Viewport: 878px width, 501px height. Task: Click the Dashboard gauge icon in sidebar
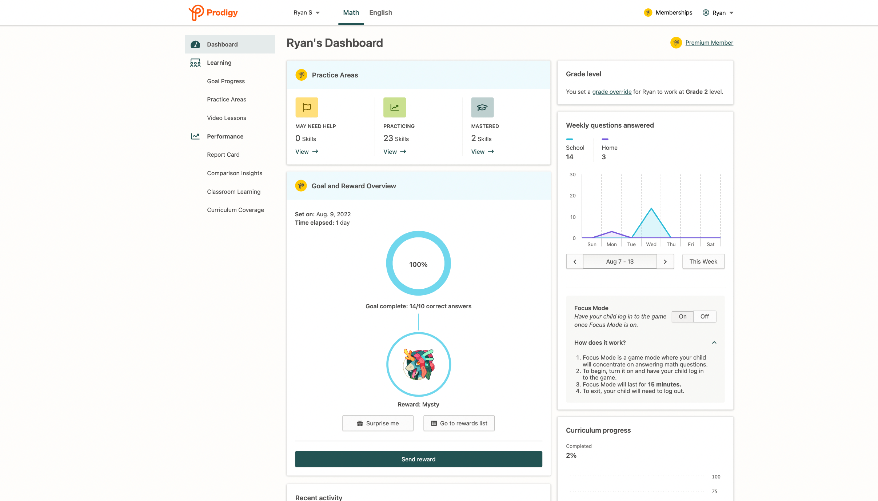pos(195,44)
